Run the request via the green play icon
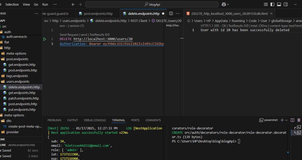The image size is (302, 160). tap(45, 39)
